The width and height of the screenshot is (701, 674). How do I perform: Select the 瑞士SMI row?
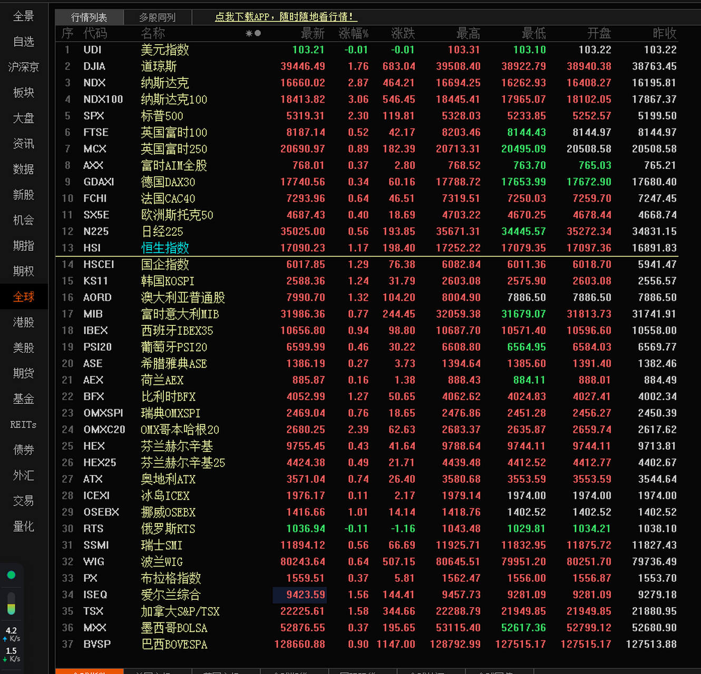(367, 545)
